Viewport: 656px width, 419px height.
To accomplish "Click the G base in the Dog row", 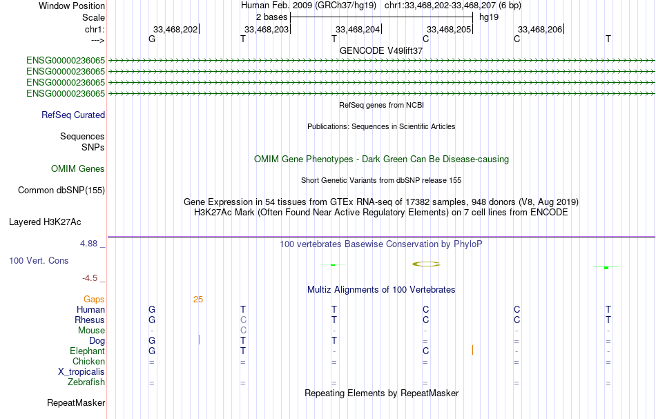I will (152, 340).
